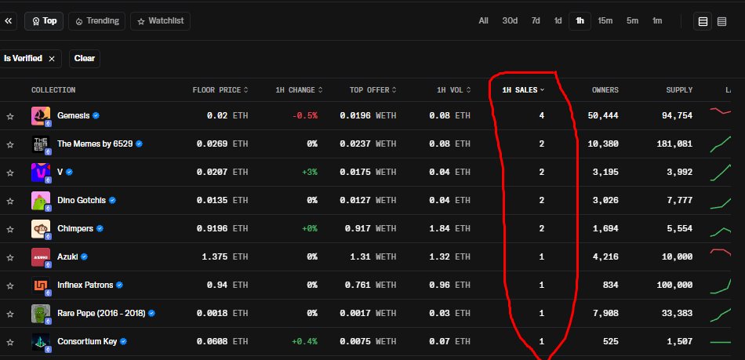745x360 pixels.
Task: Sort by 1H Change column
Action: pyautogui.click(x=299, y=90)
